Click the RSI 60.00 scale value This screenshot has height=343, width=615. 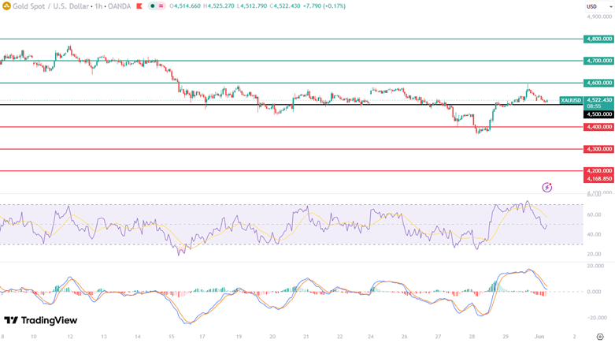594,215
